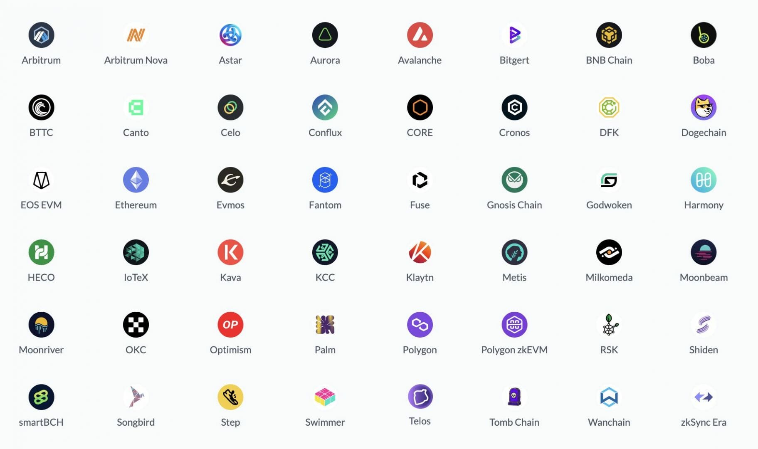Select the "Tomb Chain" text label
The width and height of the screenshot is (758, 449).
[x=514, y=422]
